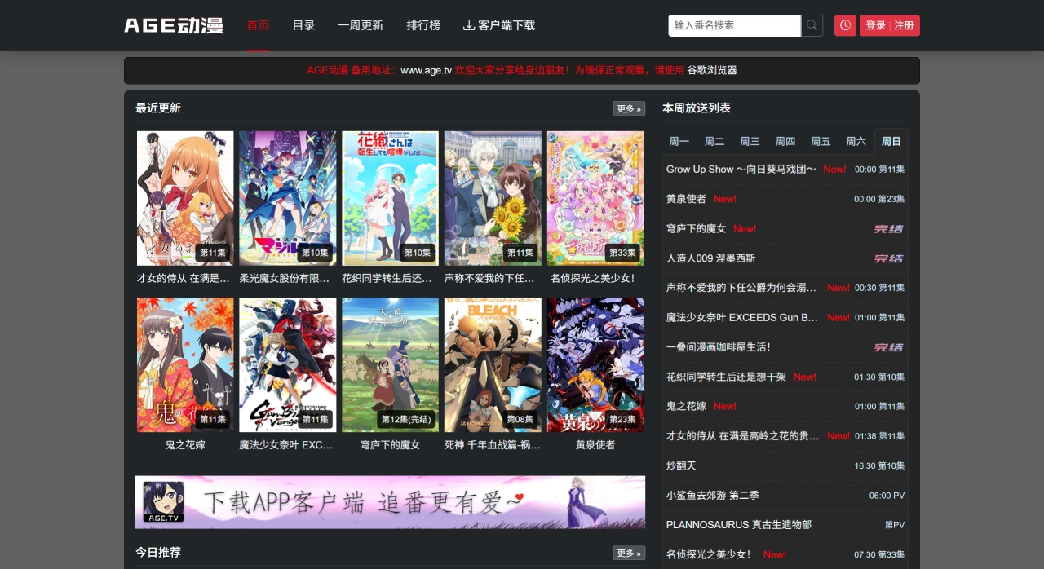Open 名侦探光之美少女 in the weekly list

coord(708,554)
